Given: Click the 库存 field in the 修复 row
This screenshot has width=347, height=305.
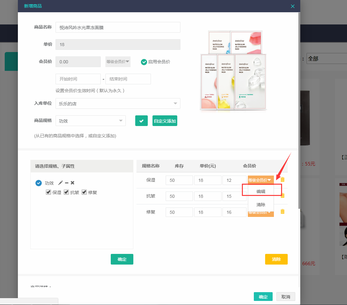Looking at the screenshot, I should tap(179, 212).
